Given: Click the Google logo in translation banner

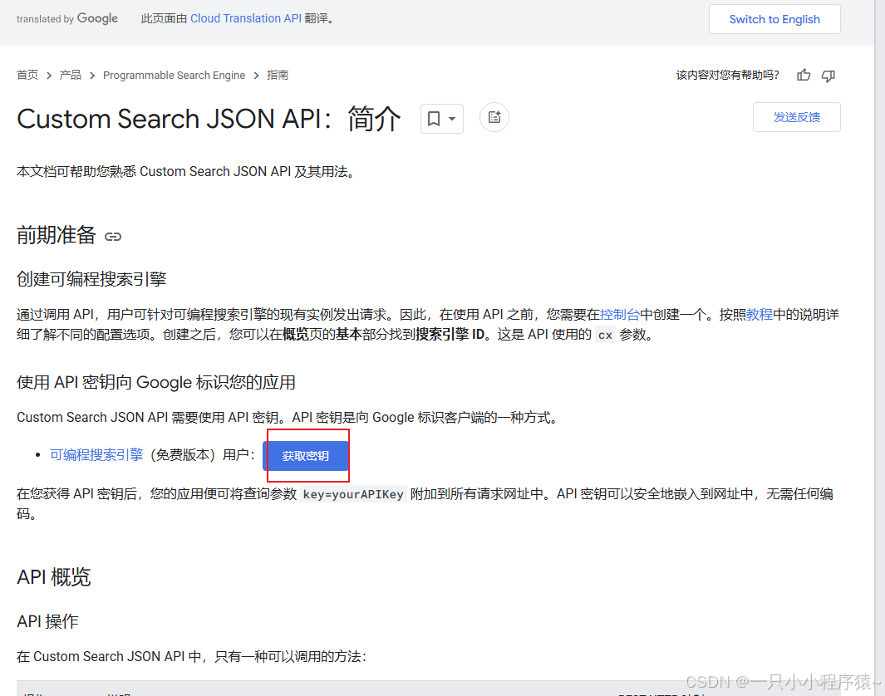Looking at the screenshot, I should 97,18.
